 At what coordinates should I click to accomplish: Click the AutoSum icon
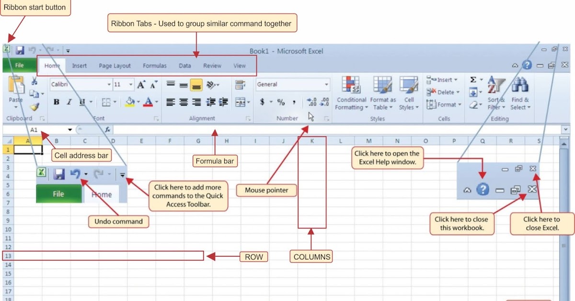(x=472, y=80)
